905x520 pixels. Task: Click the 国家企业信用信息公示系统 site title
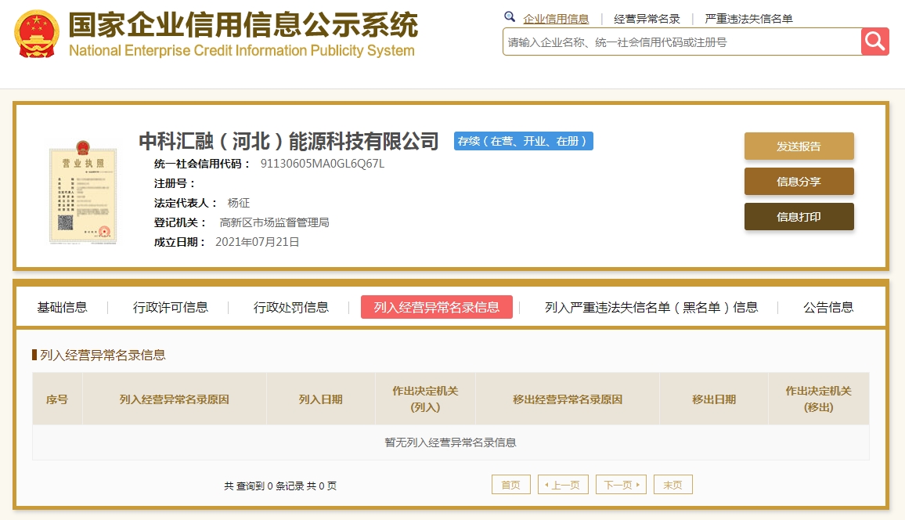coord(243,25)
